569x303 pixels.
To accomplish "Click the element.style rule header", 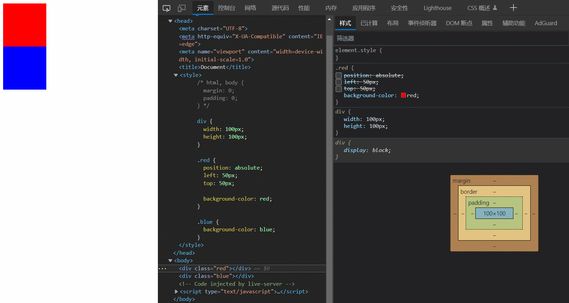I will (x=359, y=50).
